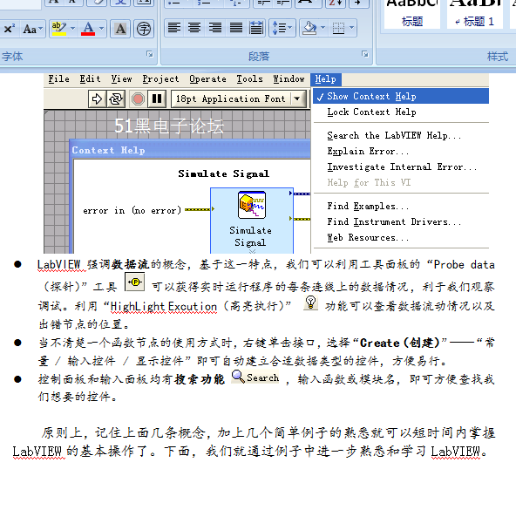Open font color dropdown arrow
The width and height of the screenshot is (516, 510).
(102, 29)
